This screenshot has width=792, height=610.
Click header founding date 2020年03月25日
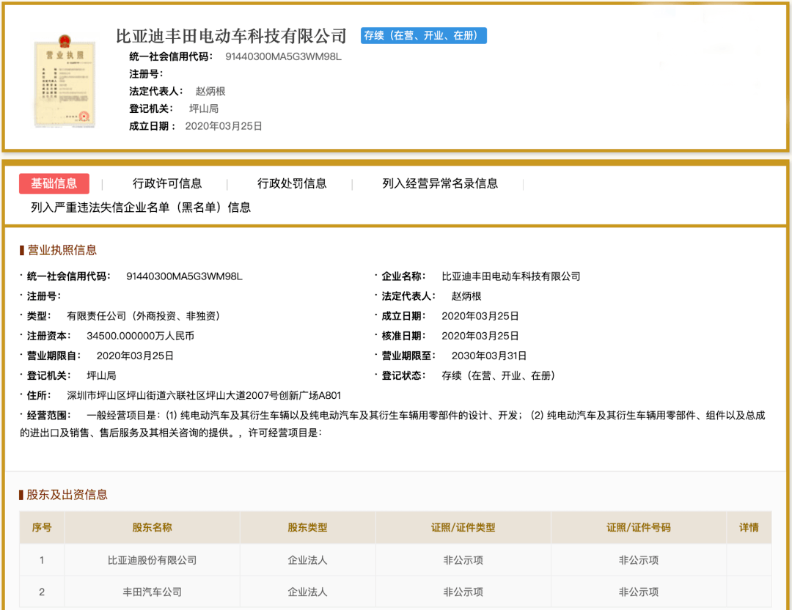coord(223,126)
